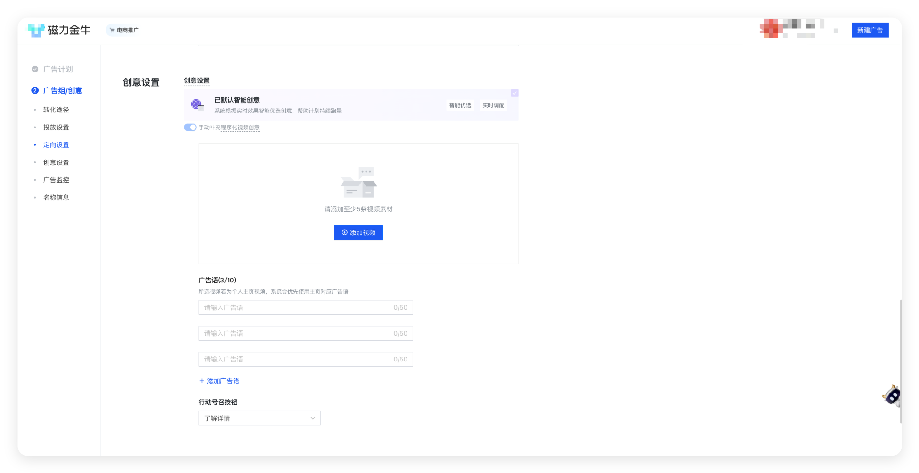Click the step 2 number badge icon
Image resolution: width=919 pixels, height=473 pixels.
click(35, 90)
